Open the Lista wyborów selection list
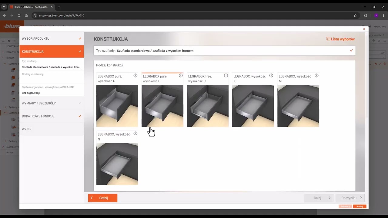 tap(340, 39)
